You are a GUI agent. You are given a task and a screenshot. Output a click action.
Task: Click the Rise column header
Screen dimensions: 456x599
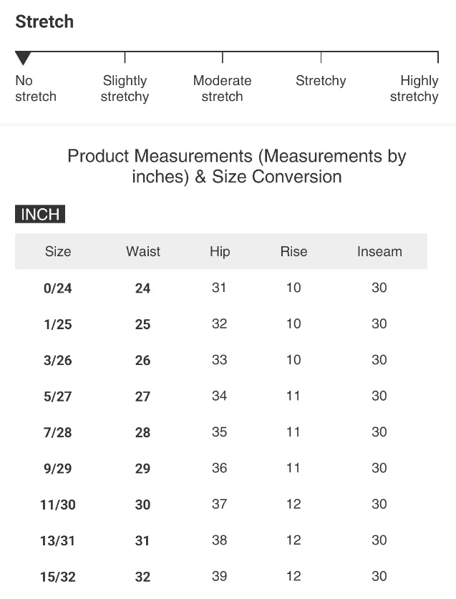pos(294,251)
